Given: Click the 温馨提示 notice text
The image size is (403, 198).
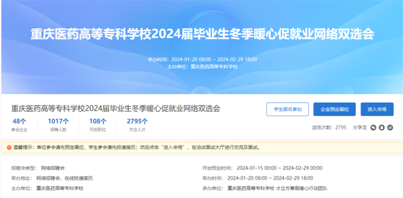Looking at the screenshot, I should [137, 148].
